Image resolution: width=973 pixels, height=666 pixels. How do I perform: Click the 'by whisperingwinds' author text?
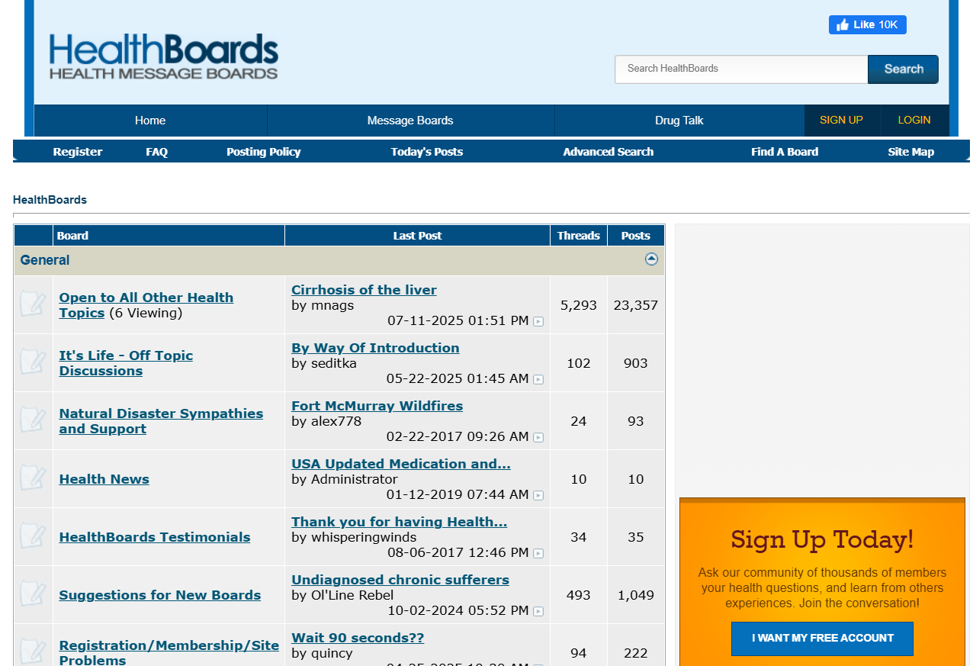click(x=354, y=537)
